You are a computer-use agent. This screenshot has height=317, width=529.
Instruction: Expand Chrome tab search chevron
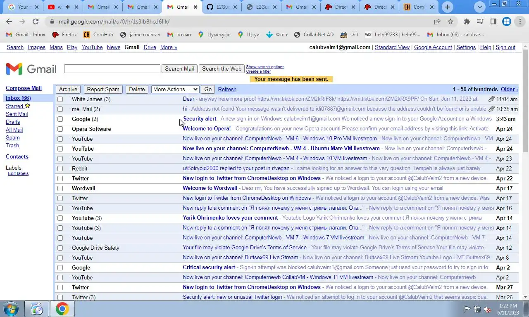coord(479,7)
